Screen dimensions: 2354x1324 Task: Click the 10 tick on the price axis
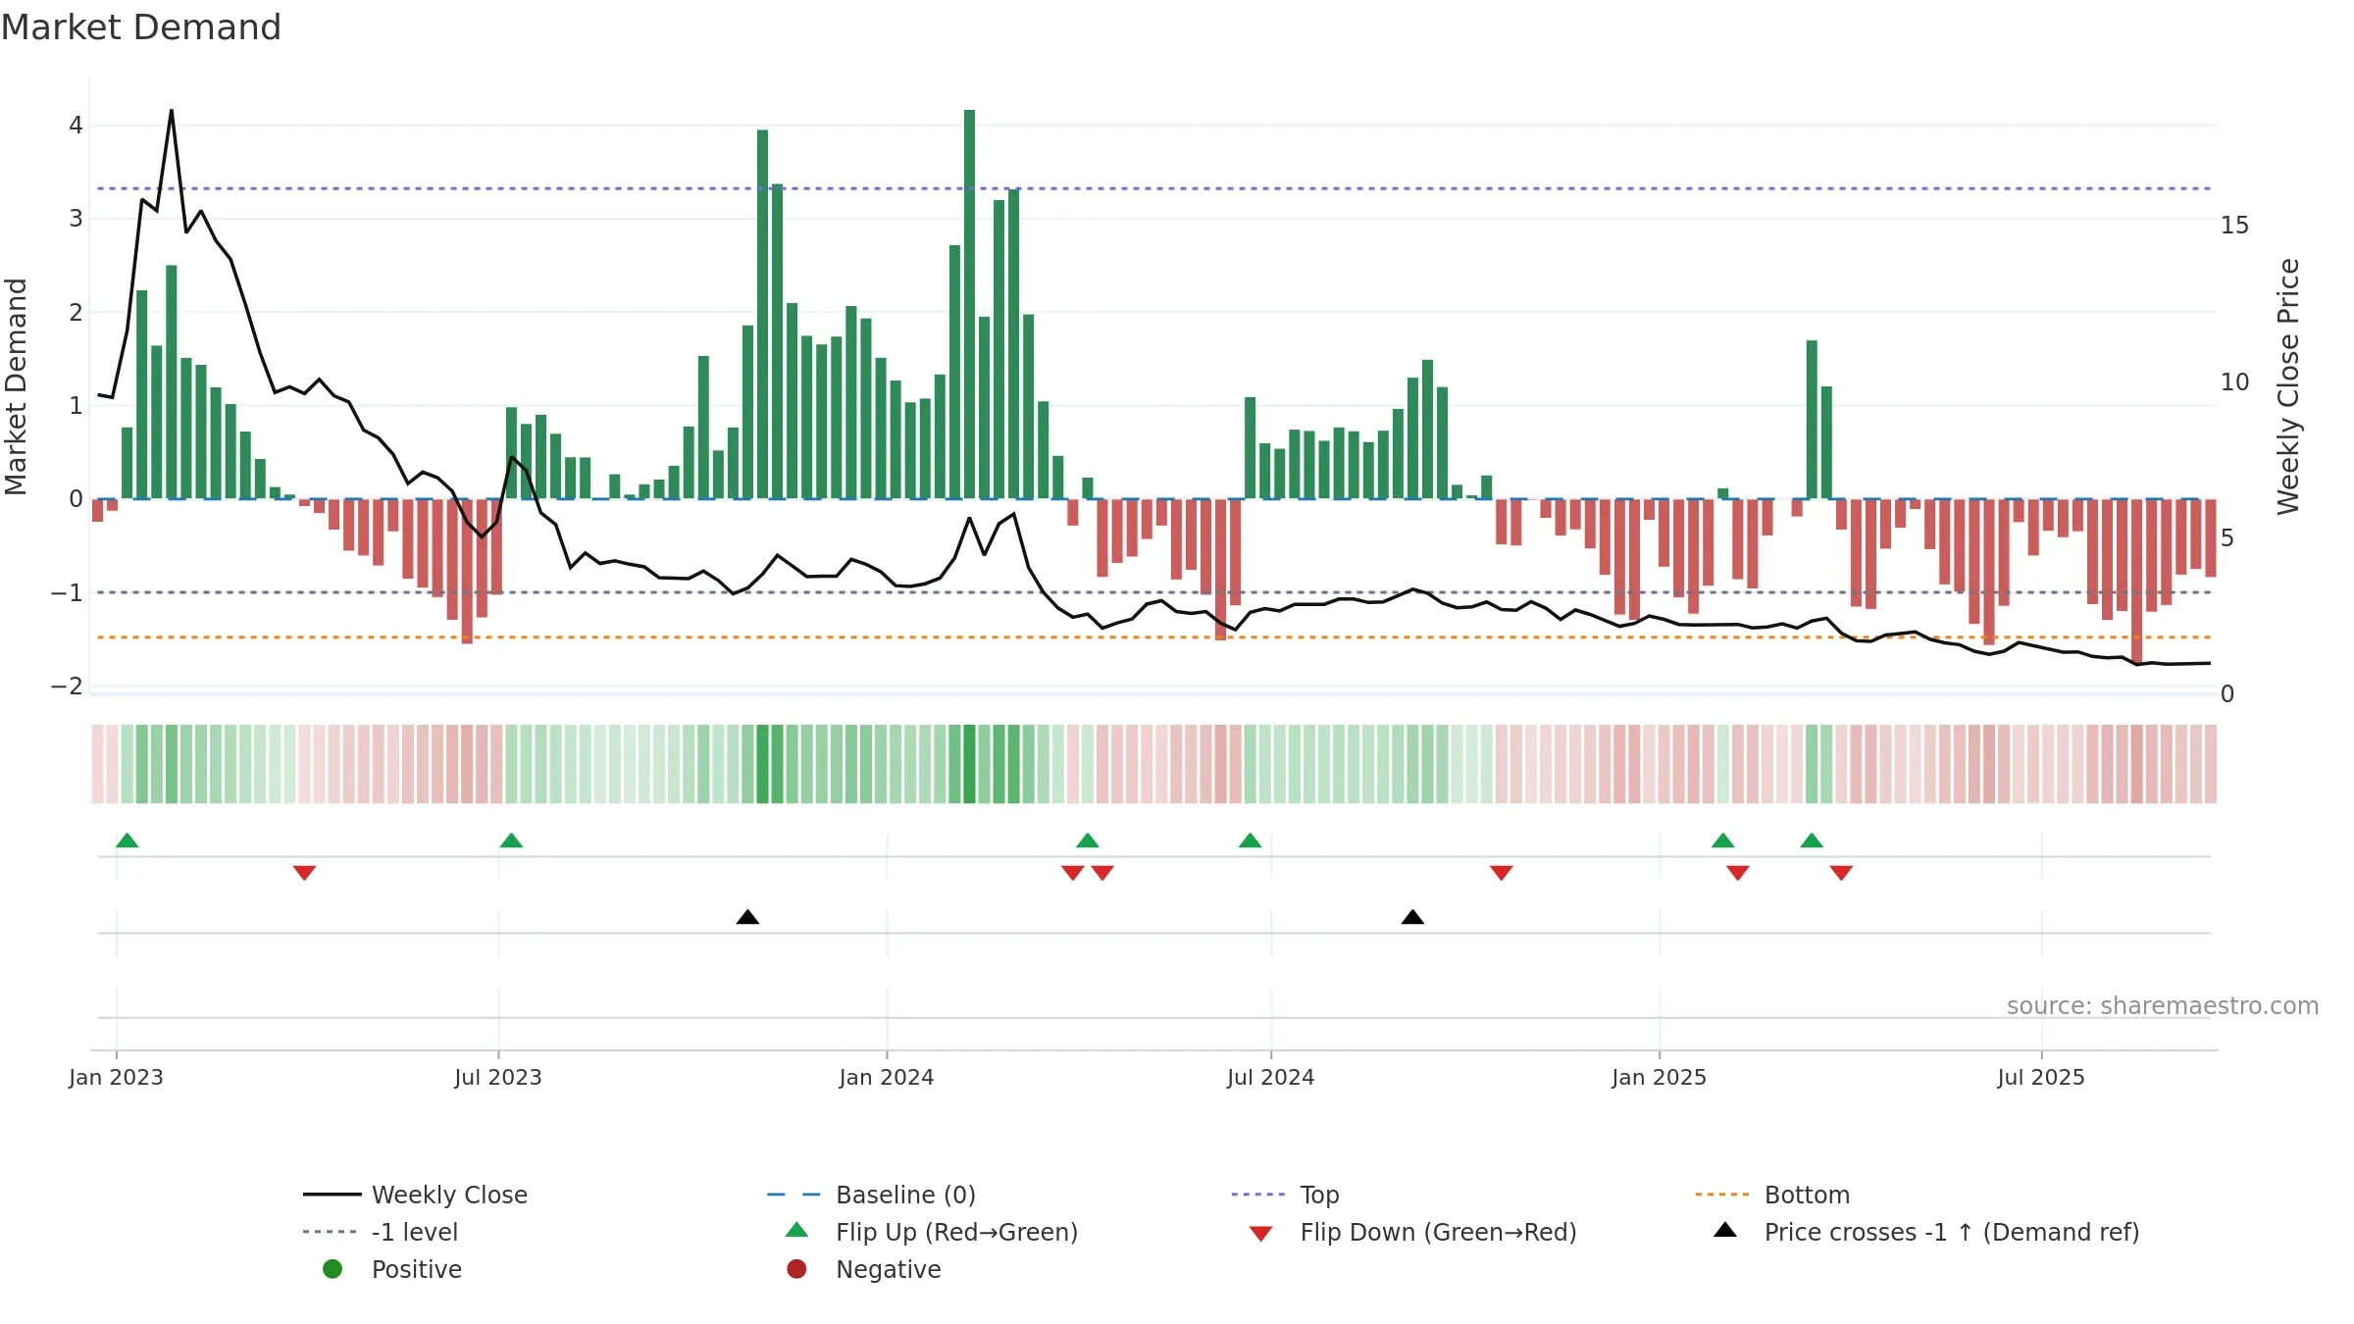pos(2234,382)
